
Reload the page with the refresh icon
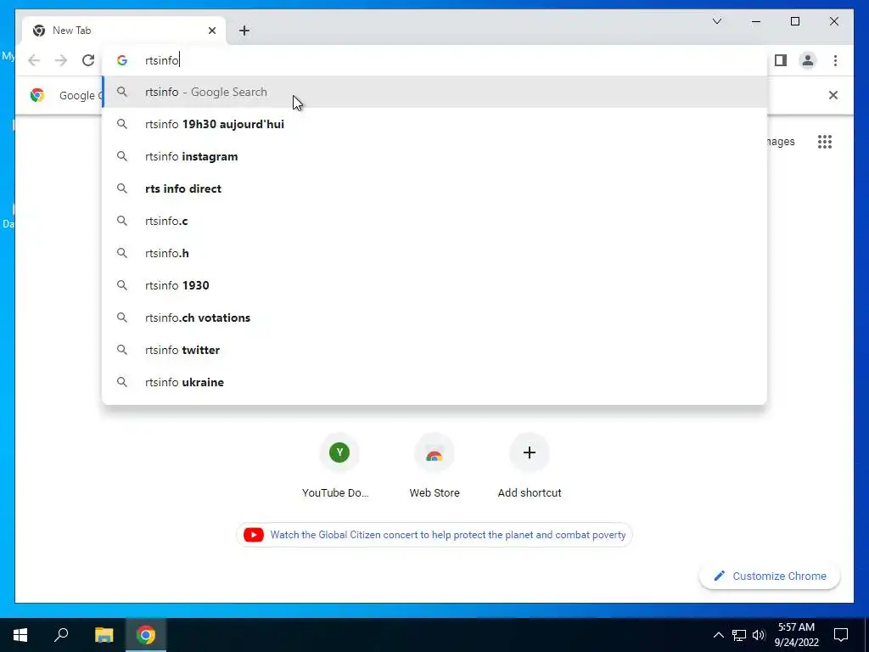coord(88,60)
